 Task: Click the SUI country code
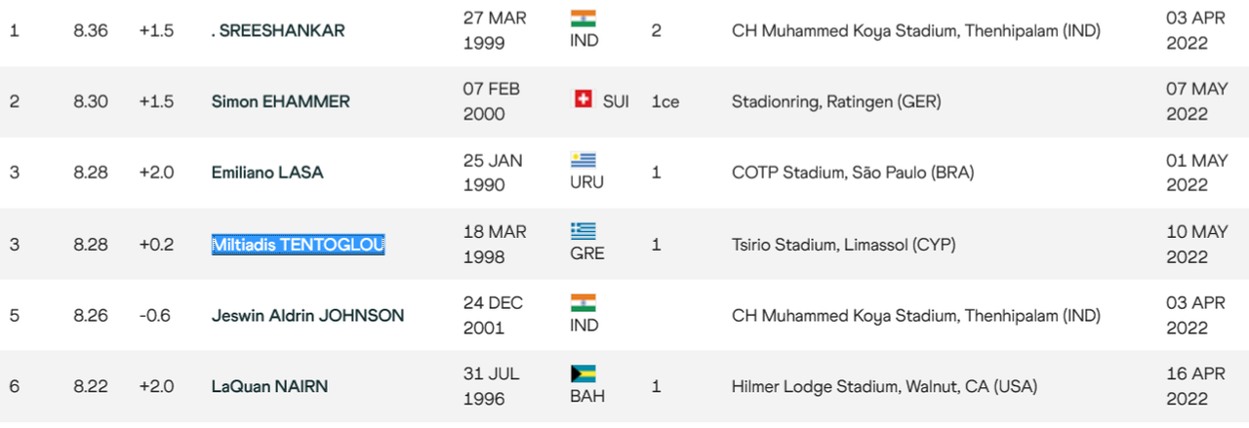(x=616, y=101)
